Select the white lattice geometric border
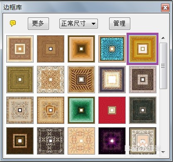This screenshot has width=173, height=162. pyautogui.click(x=51, y=80)
